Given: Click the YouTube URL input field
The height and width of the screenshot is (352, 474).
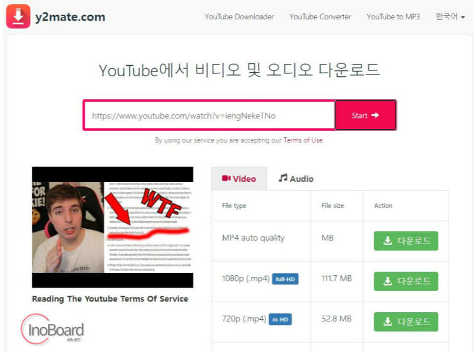Looking at the screenshot, I should click(x=210, y=116).
